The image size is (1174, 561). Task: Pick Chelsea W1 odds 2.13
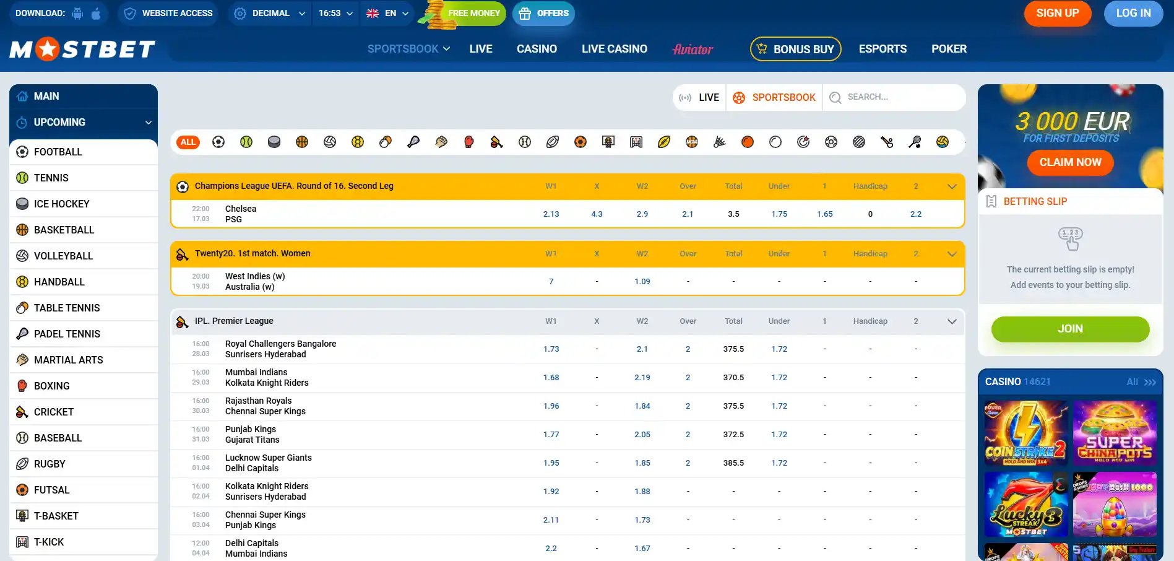pyautogui.click(x=551, y=214)
